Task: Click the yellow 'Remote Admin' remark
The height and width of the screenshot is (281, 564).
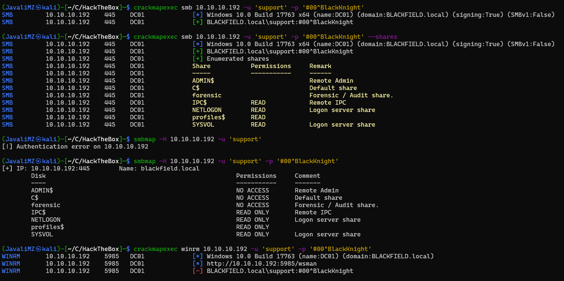Action: click(x=331, y=80)
